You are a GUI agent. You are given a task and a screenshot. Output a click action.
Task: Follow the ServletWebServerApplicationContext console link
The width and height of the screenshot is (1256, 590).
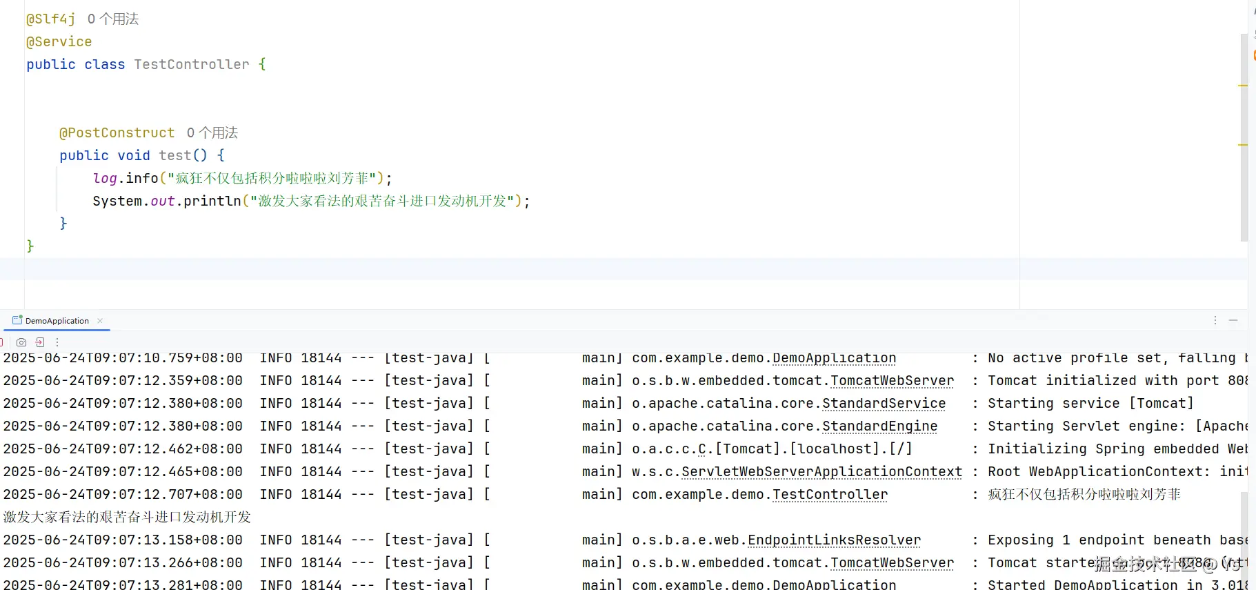(821, 471)
